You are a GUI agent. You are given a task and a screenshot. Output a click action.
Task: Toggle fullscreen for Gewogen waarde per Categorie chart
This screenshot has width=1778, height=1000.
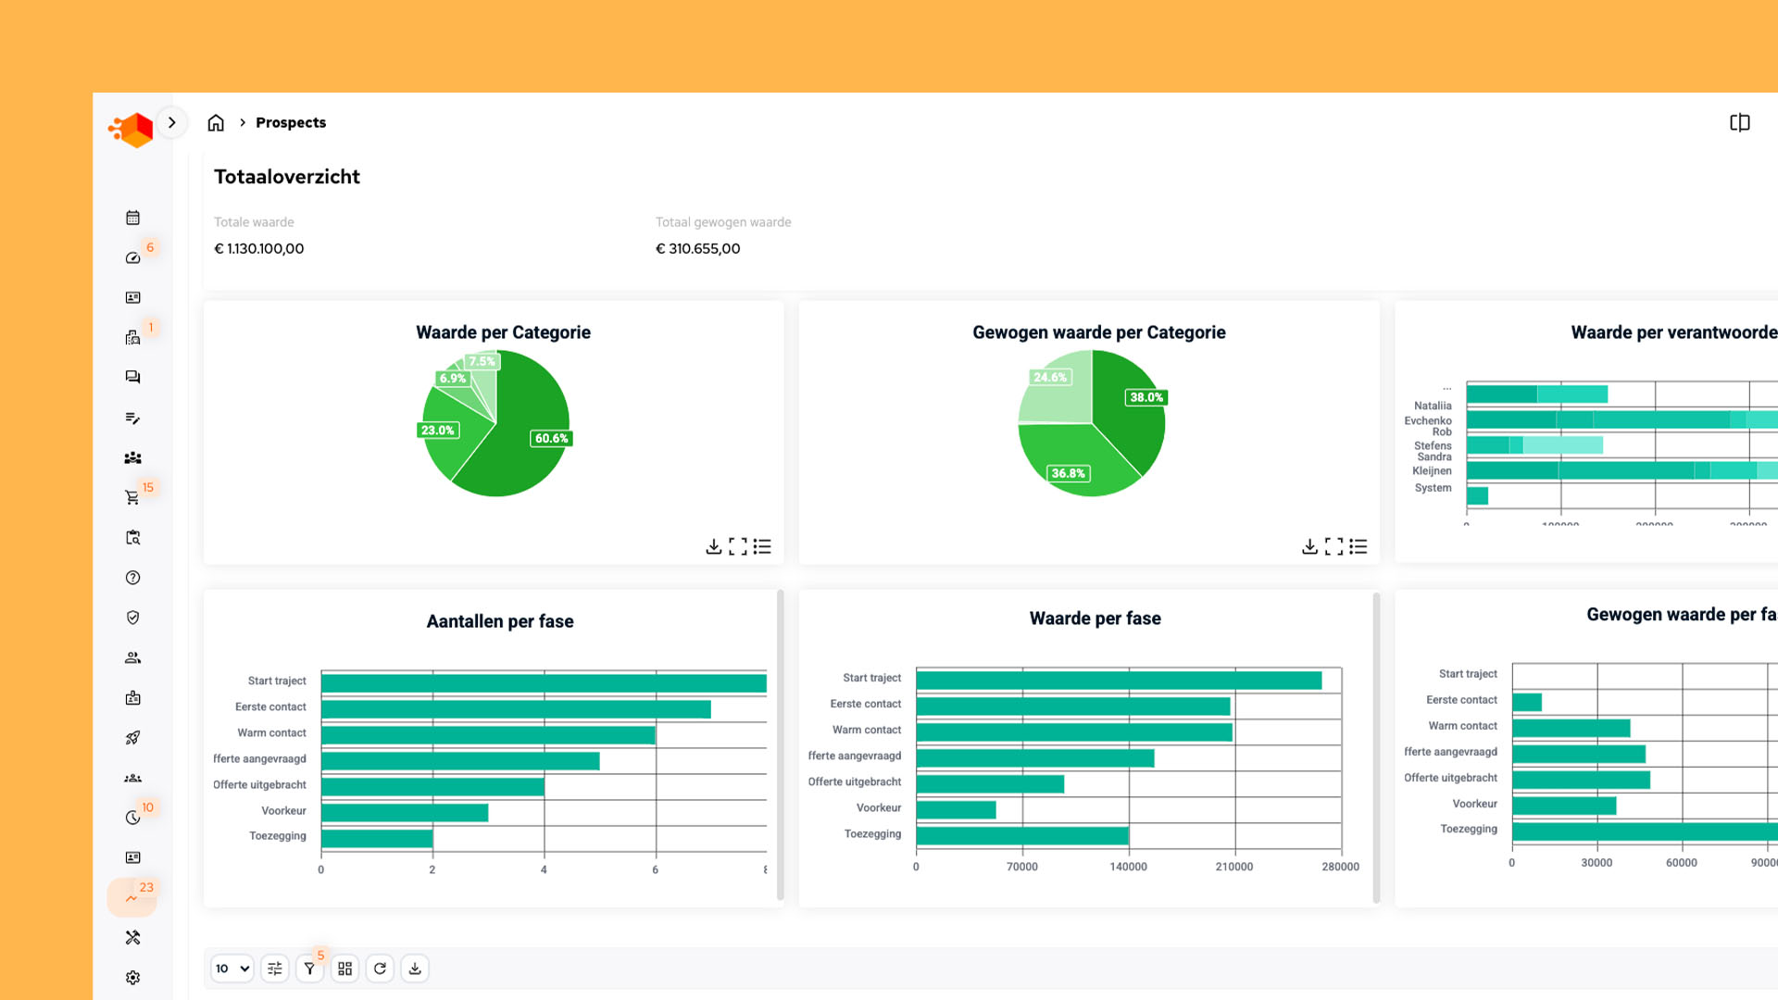(1333, 546)
